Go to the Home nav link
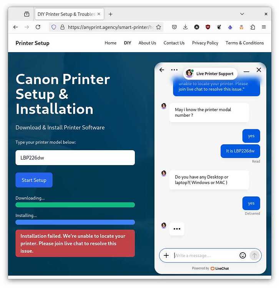 coord(110,43)
